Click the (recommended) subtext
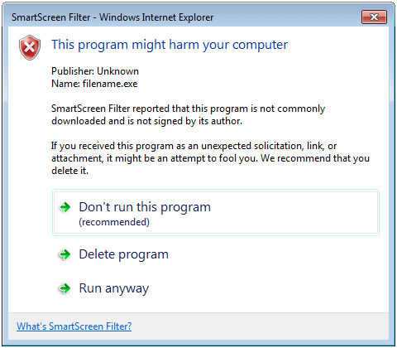Screen dimensions: 397x348 coord(114,222)
